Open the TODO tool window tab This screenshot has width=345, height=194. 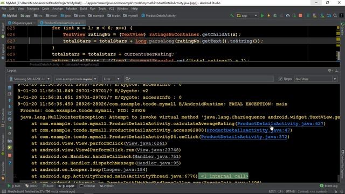(31, 186)
